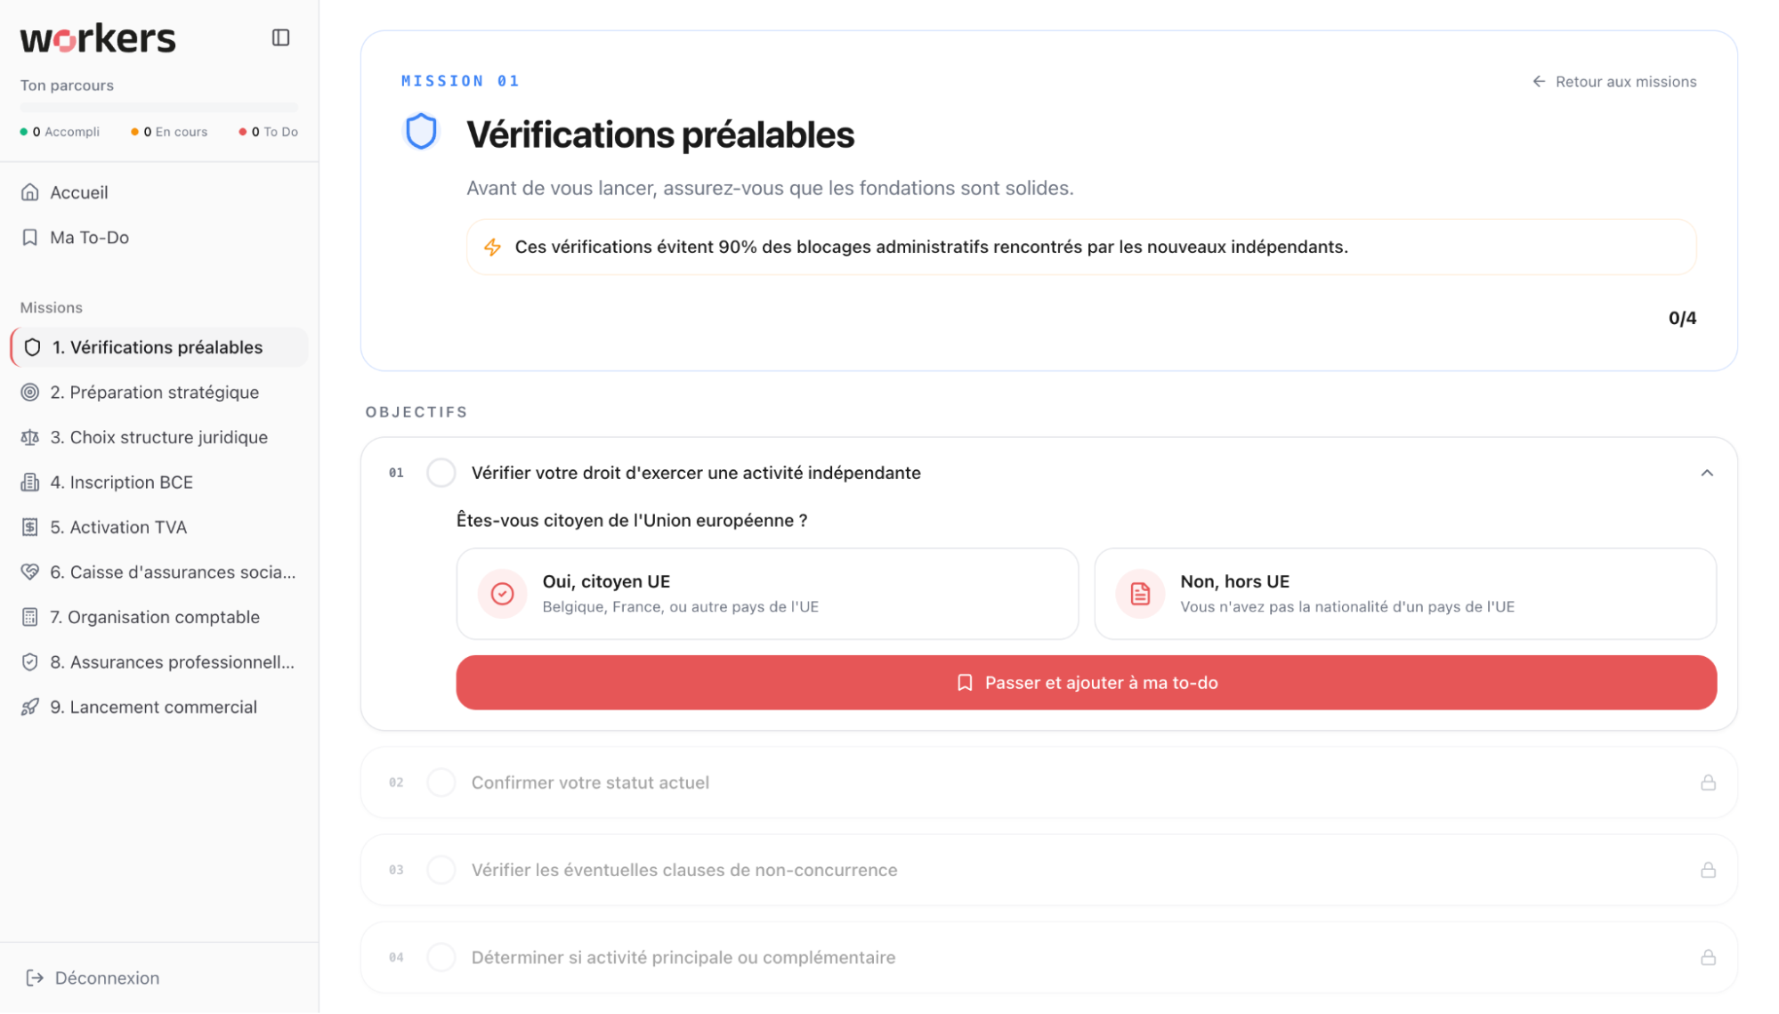Screen dimensions: 1779x1014
Task: Click Retour aux missions link
Action: click(x=1613, y=82)
